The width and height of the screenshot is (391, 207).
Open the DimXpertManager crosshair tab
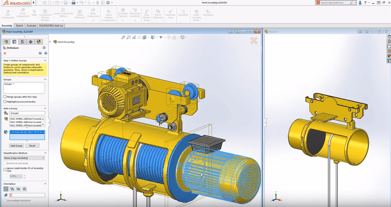[31, 42]
